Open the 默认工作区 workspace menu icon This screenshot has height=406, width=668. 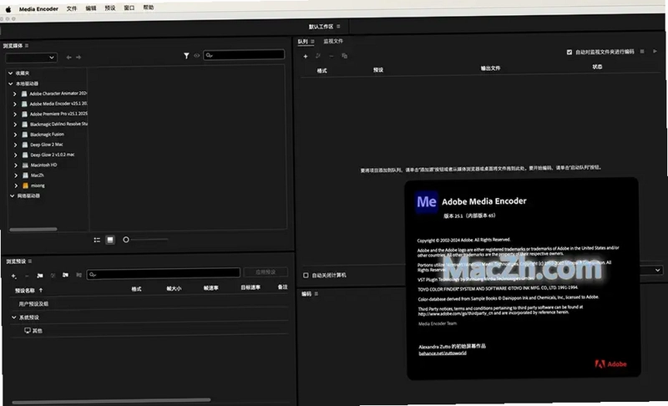click(x=338, y=27)
